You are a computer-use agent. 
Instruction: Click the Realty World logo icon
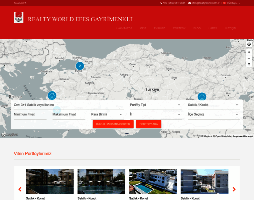[19, 17]
